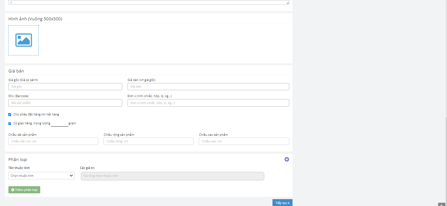Select the SKU 'Mã sản phẩm' field
The image size is (447, 206).
[x=65, y=103]
